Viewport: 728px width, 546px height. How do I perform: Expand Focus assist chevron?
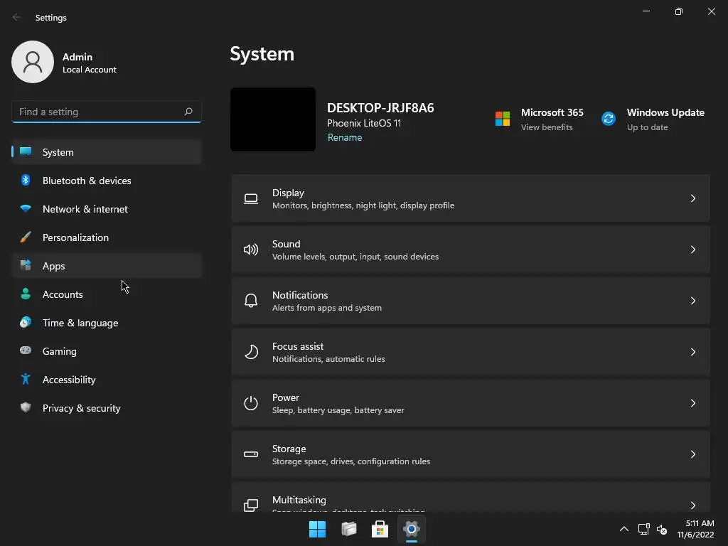coord(692,352)
